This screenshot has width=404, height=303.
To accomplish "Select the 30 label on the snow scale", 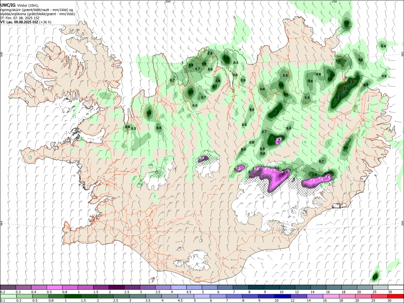I will [390, 292].
